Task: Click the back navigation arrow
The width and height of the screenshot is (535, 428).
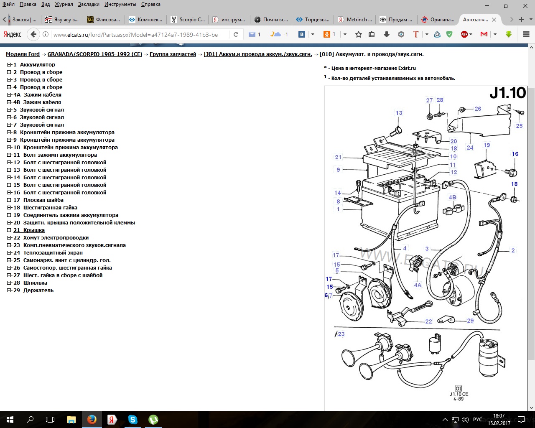Action: (x=33, y=34)
